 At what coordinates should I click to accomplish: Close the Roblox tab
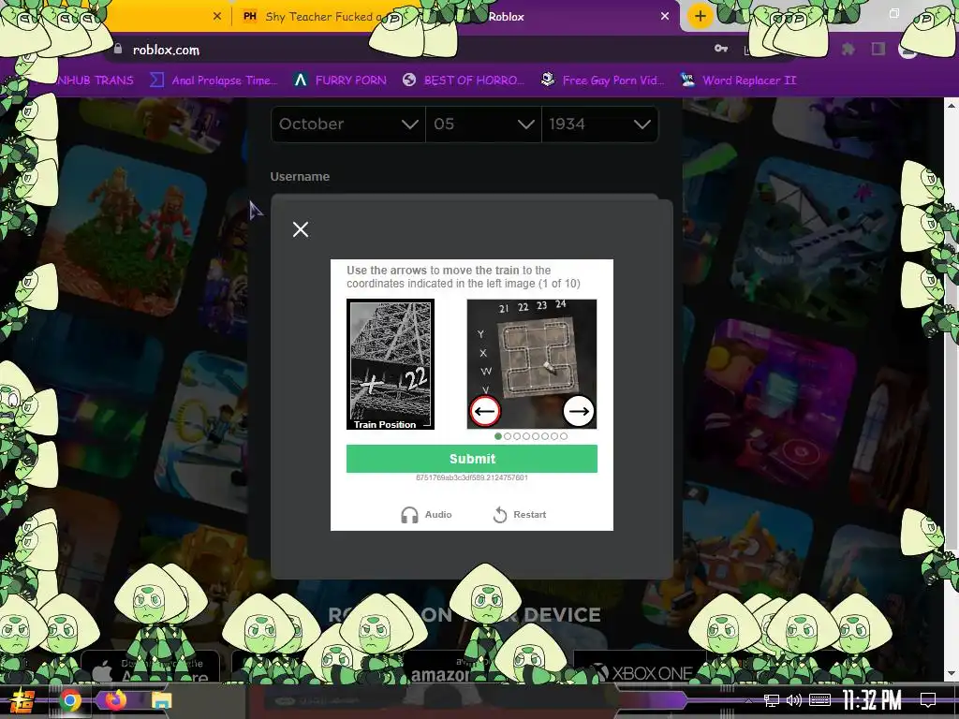point(665,17)
